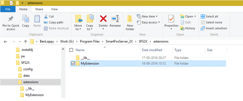The image size is (243, 101).
Task: Click Select all
Action: click(209, 16)
